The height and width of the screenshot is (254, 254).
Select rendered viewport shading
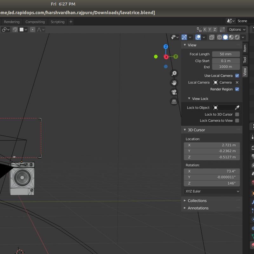pos(237,37)
